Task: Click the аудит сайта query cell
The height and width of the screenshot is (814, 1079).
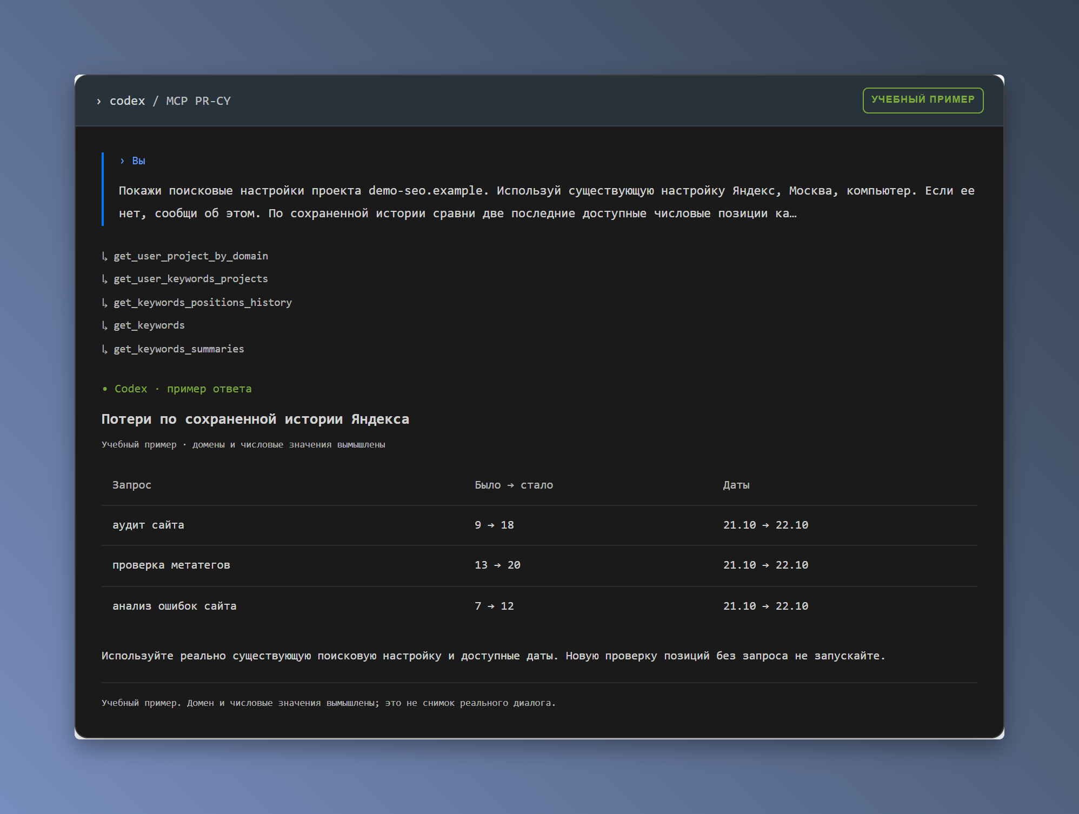Action: (148, 525)
